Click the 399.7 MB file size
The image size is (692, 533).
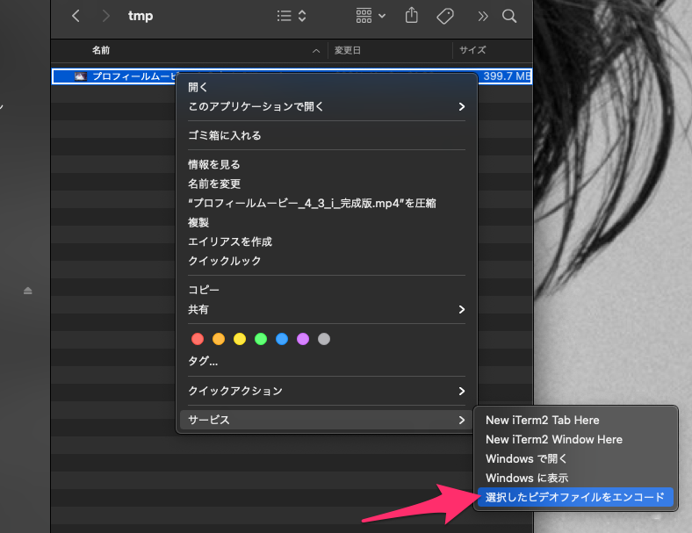coord(507,76)
